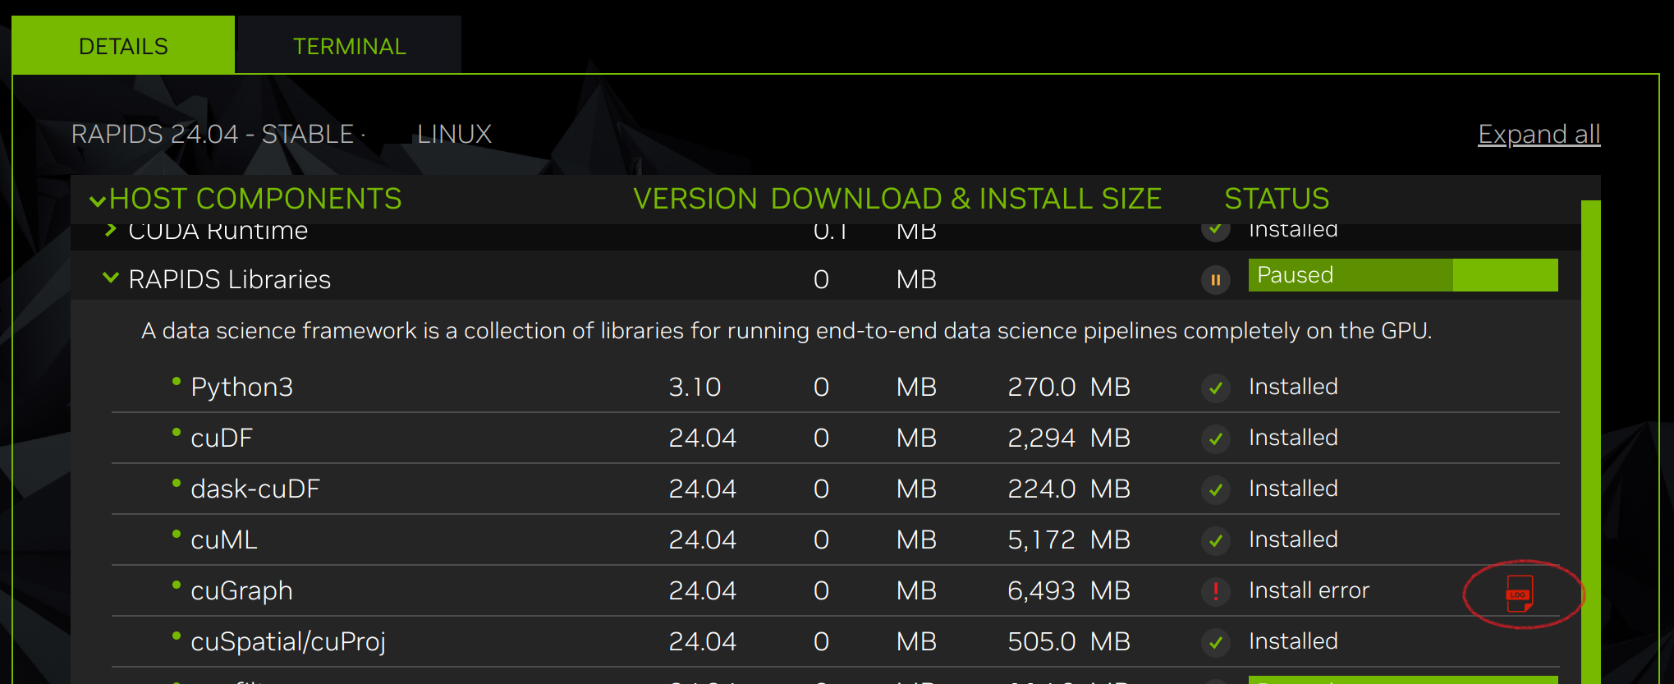Click the dask-cuDF installed checkmark icon
Viewport: 1674px width, 684px height.
[1215, 489]
